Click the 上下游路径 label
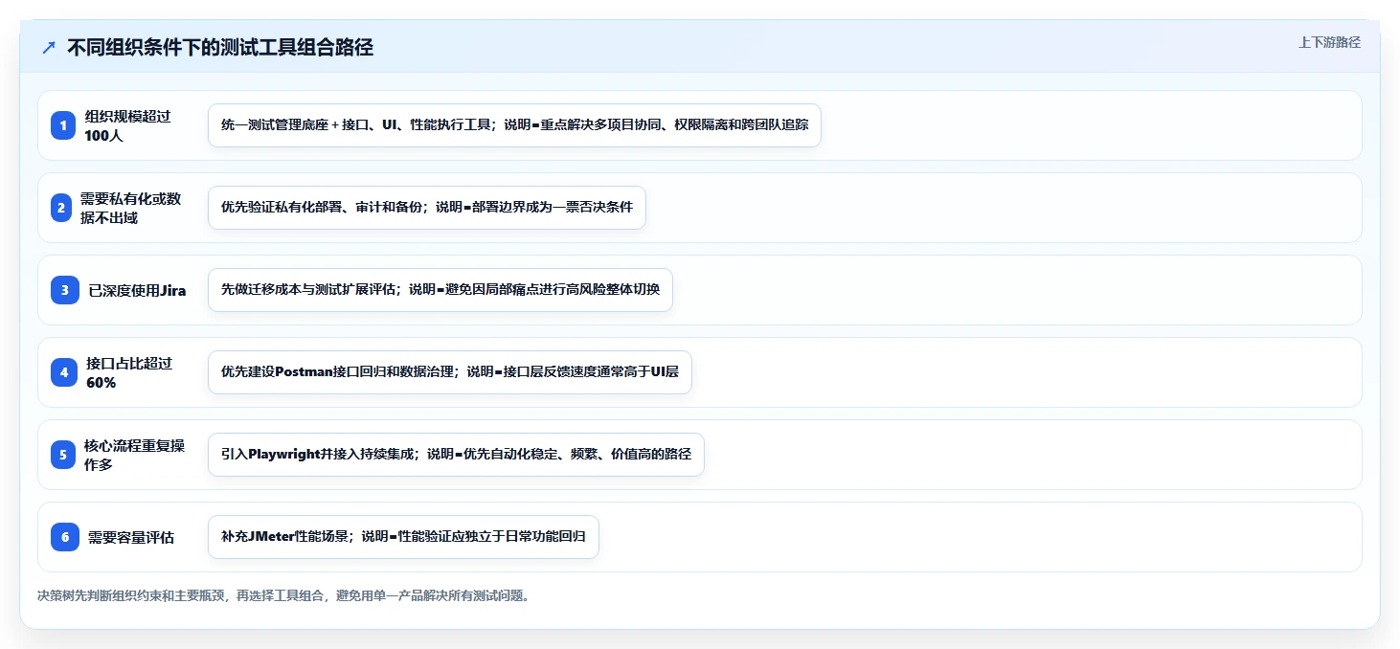The image size is (1400, 649). (1329, 42)
